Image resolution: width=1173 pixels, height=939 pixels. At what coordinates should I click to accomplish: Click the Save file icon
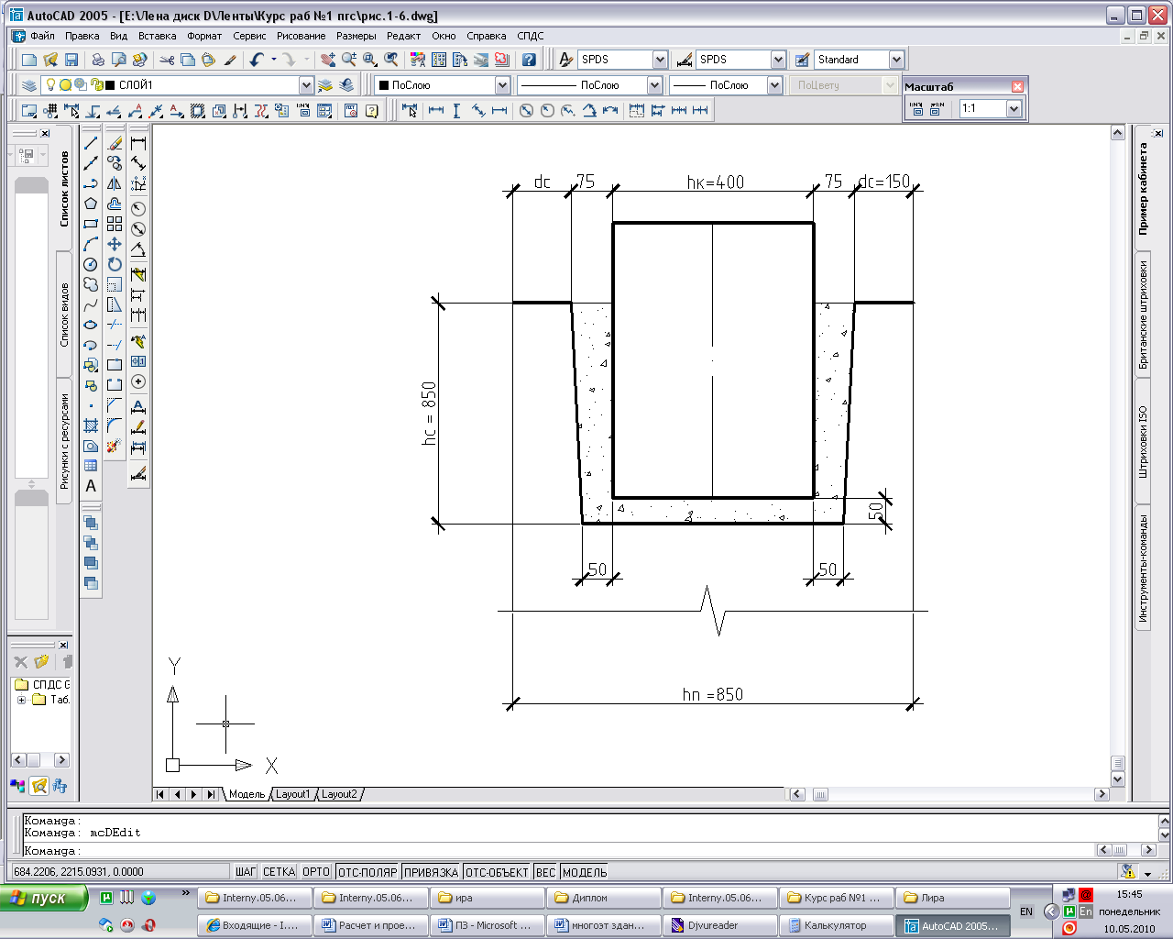pos(71,60)
